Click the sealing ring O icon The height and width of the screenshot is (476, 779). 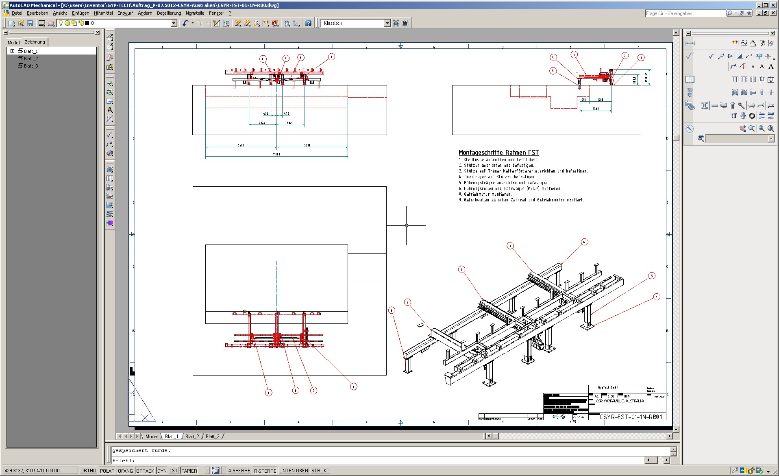pos(752,116)
